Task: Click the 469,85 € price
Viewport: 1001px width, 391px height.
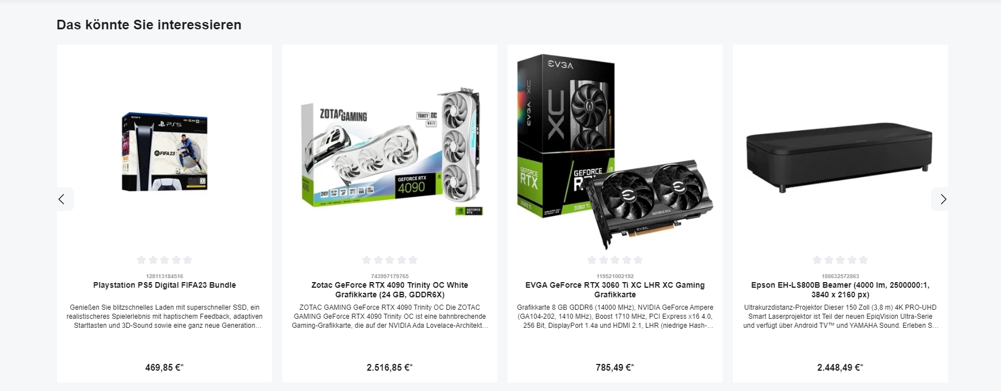Action: (164, 367)
